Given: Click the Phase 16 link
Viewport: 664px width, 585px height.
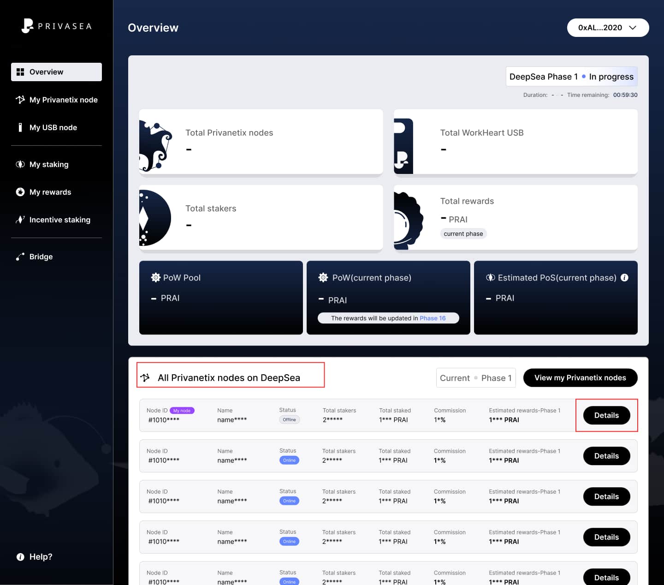Looking at the screenshot, I should click(x=433, y=318).
